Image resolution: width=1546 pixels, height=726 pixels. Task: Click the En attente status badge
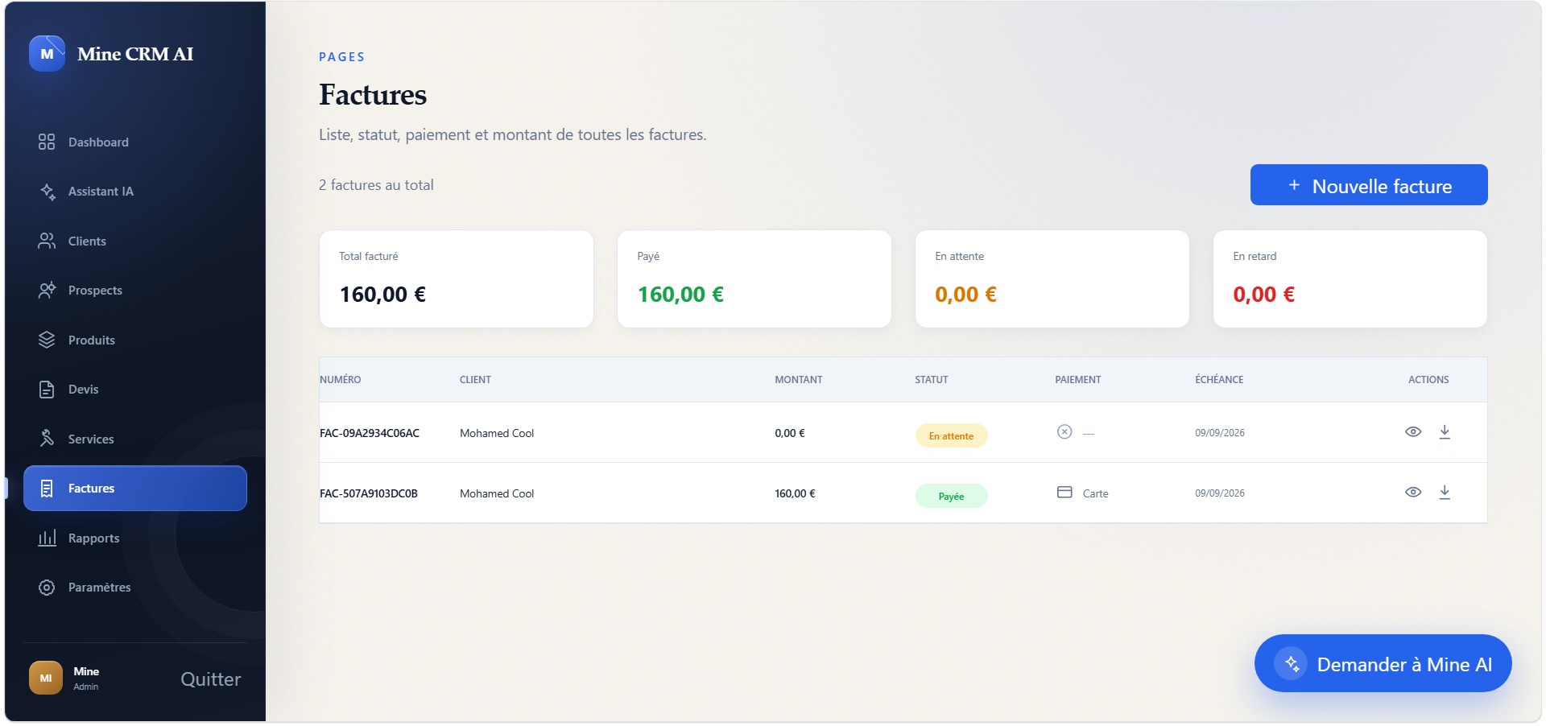click(x=951, y=435)
